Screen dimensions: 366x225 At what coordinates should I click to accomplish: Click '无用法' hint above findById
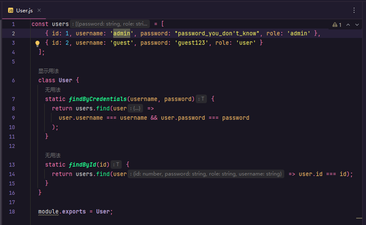click(x=52, y=155)
